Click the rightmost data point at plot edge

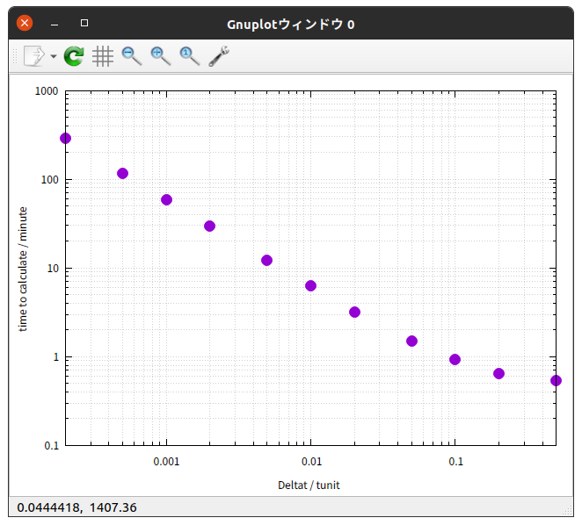(556, 380)
